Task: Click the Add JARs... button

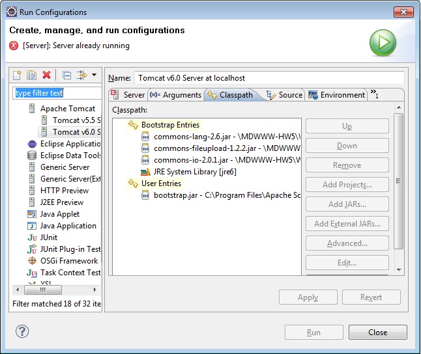Action: click(347, 204)
